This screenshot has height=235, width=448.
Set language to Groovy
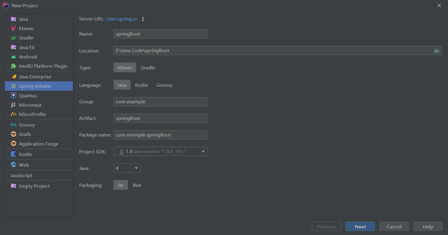164,85
